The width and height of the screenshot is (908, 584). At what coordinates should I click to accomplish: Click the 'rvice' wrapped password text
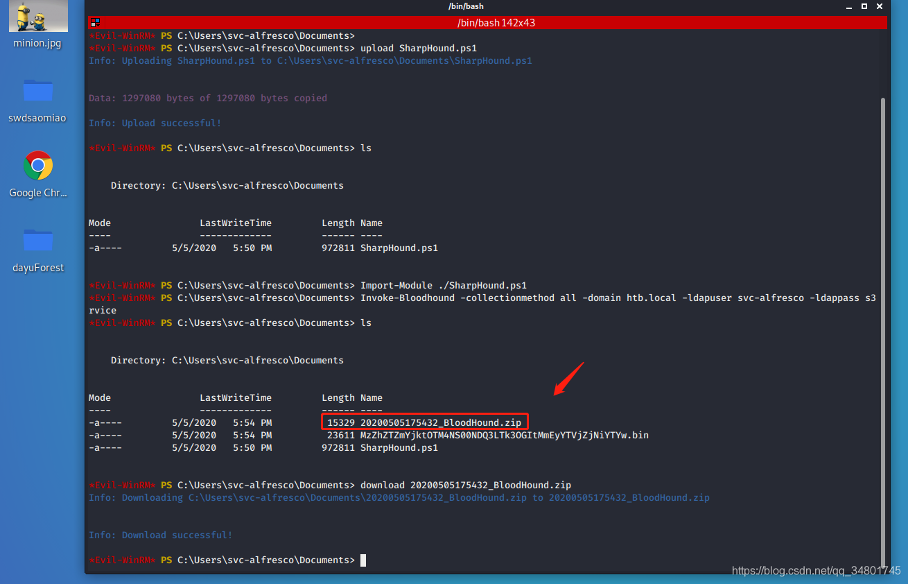coord(103,311)
